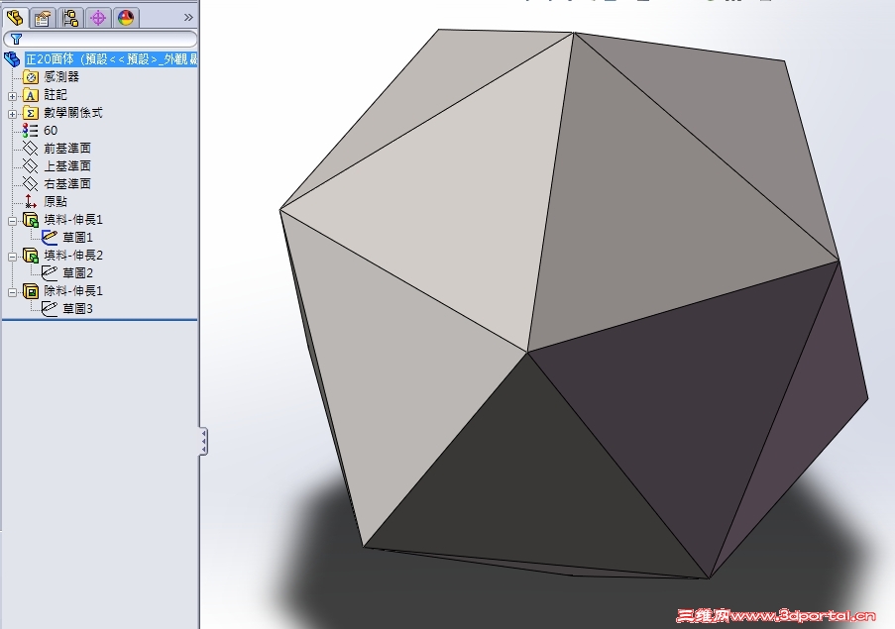Screen dimensions: 895x629
Task: Click the plane icon of 右基準面
Action: 30,183
